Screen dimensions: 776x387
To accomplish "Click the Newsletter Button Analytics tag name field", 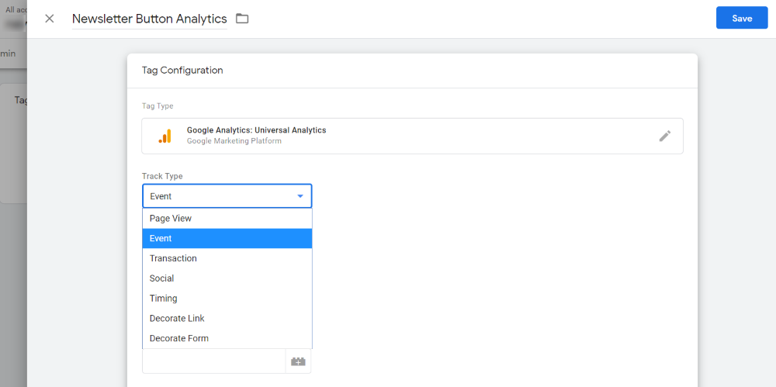I will coord(150,19).
